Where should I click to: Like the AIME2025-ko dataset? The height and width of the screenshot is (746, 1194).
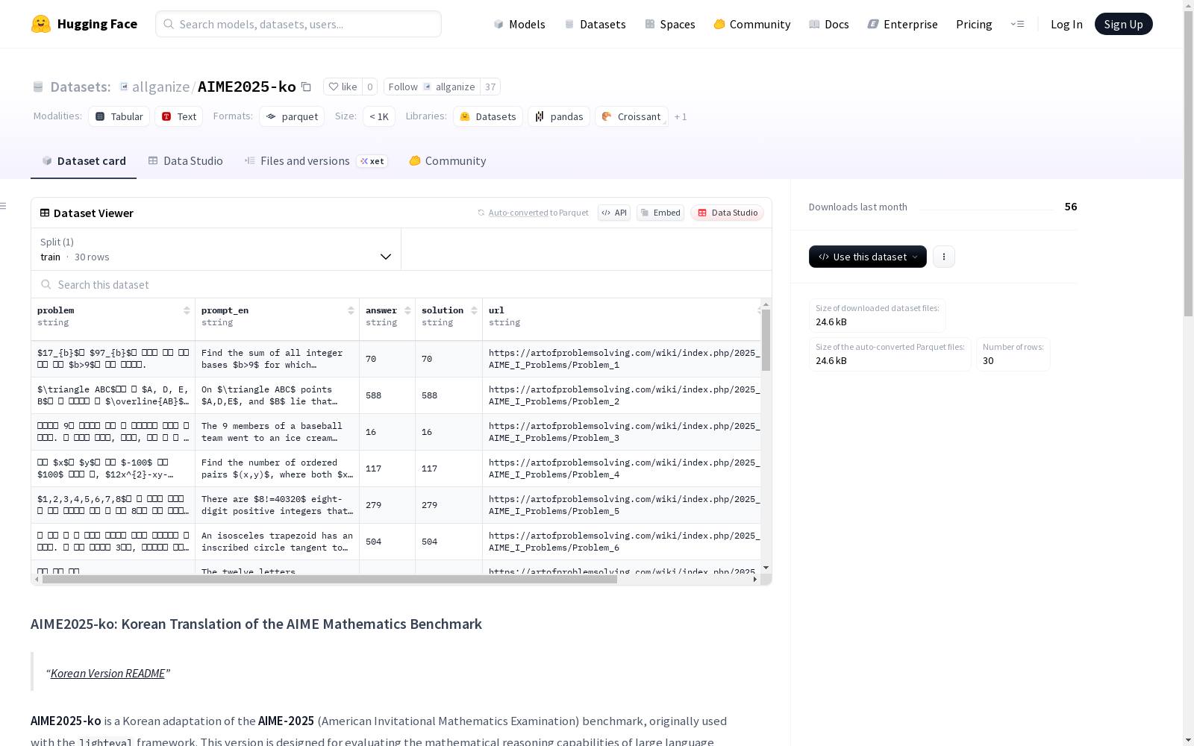(343, 87)
